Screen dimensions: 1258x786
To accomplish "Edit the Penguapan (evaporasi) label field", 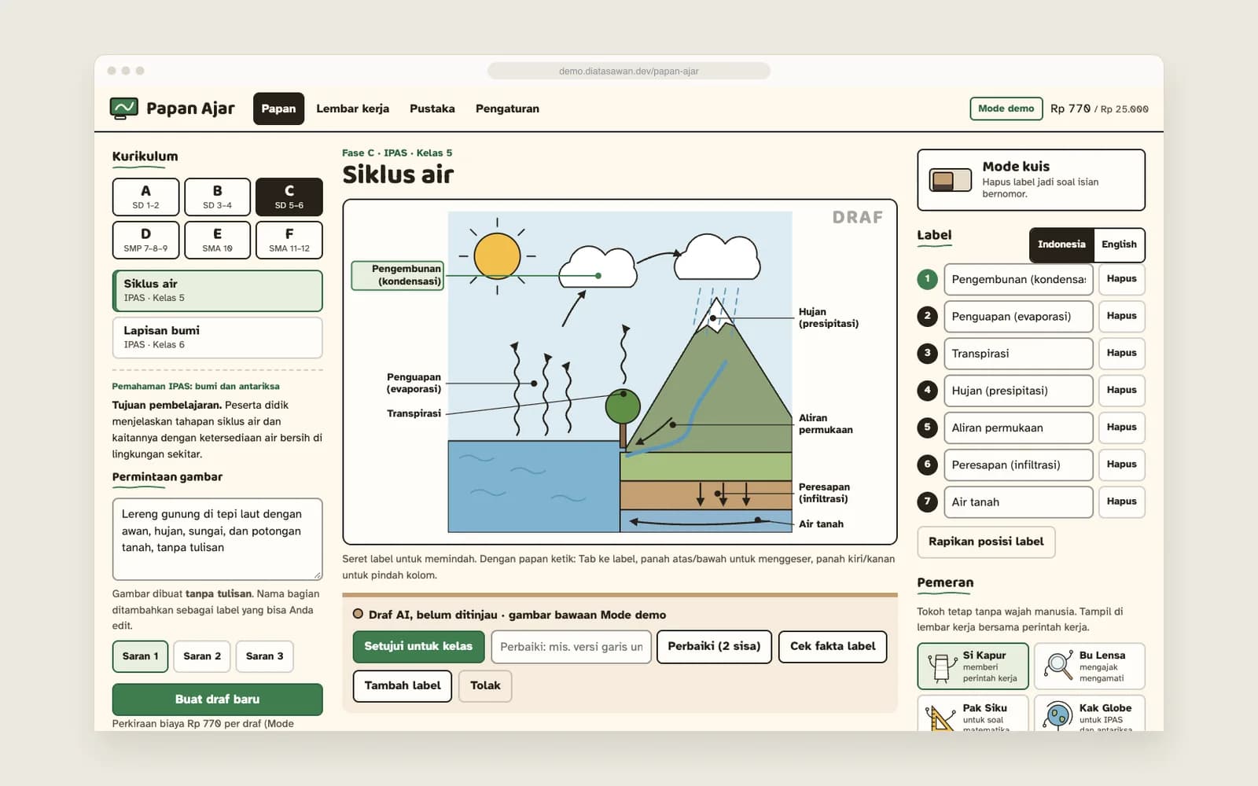I will (1018, 316).
